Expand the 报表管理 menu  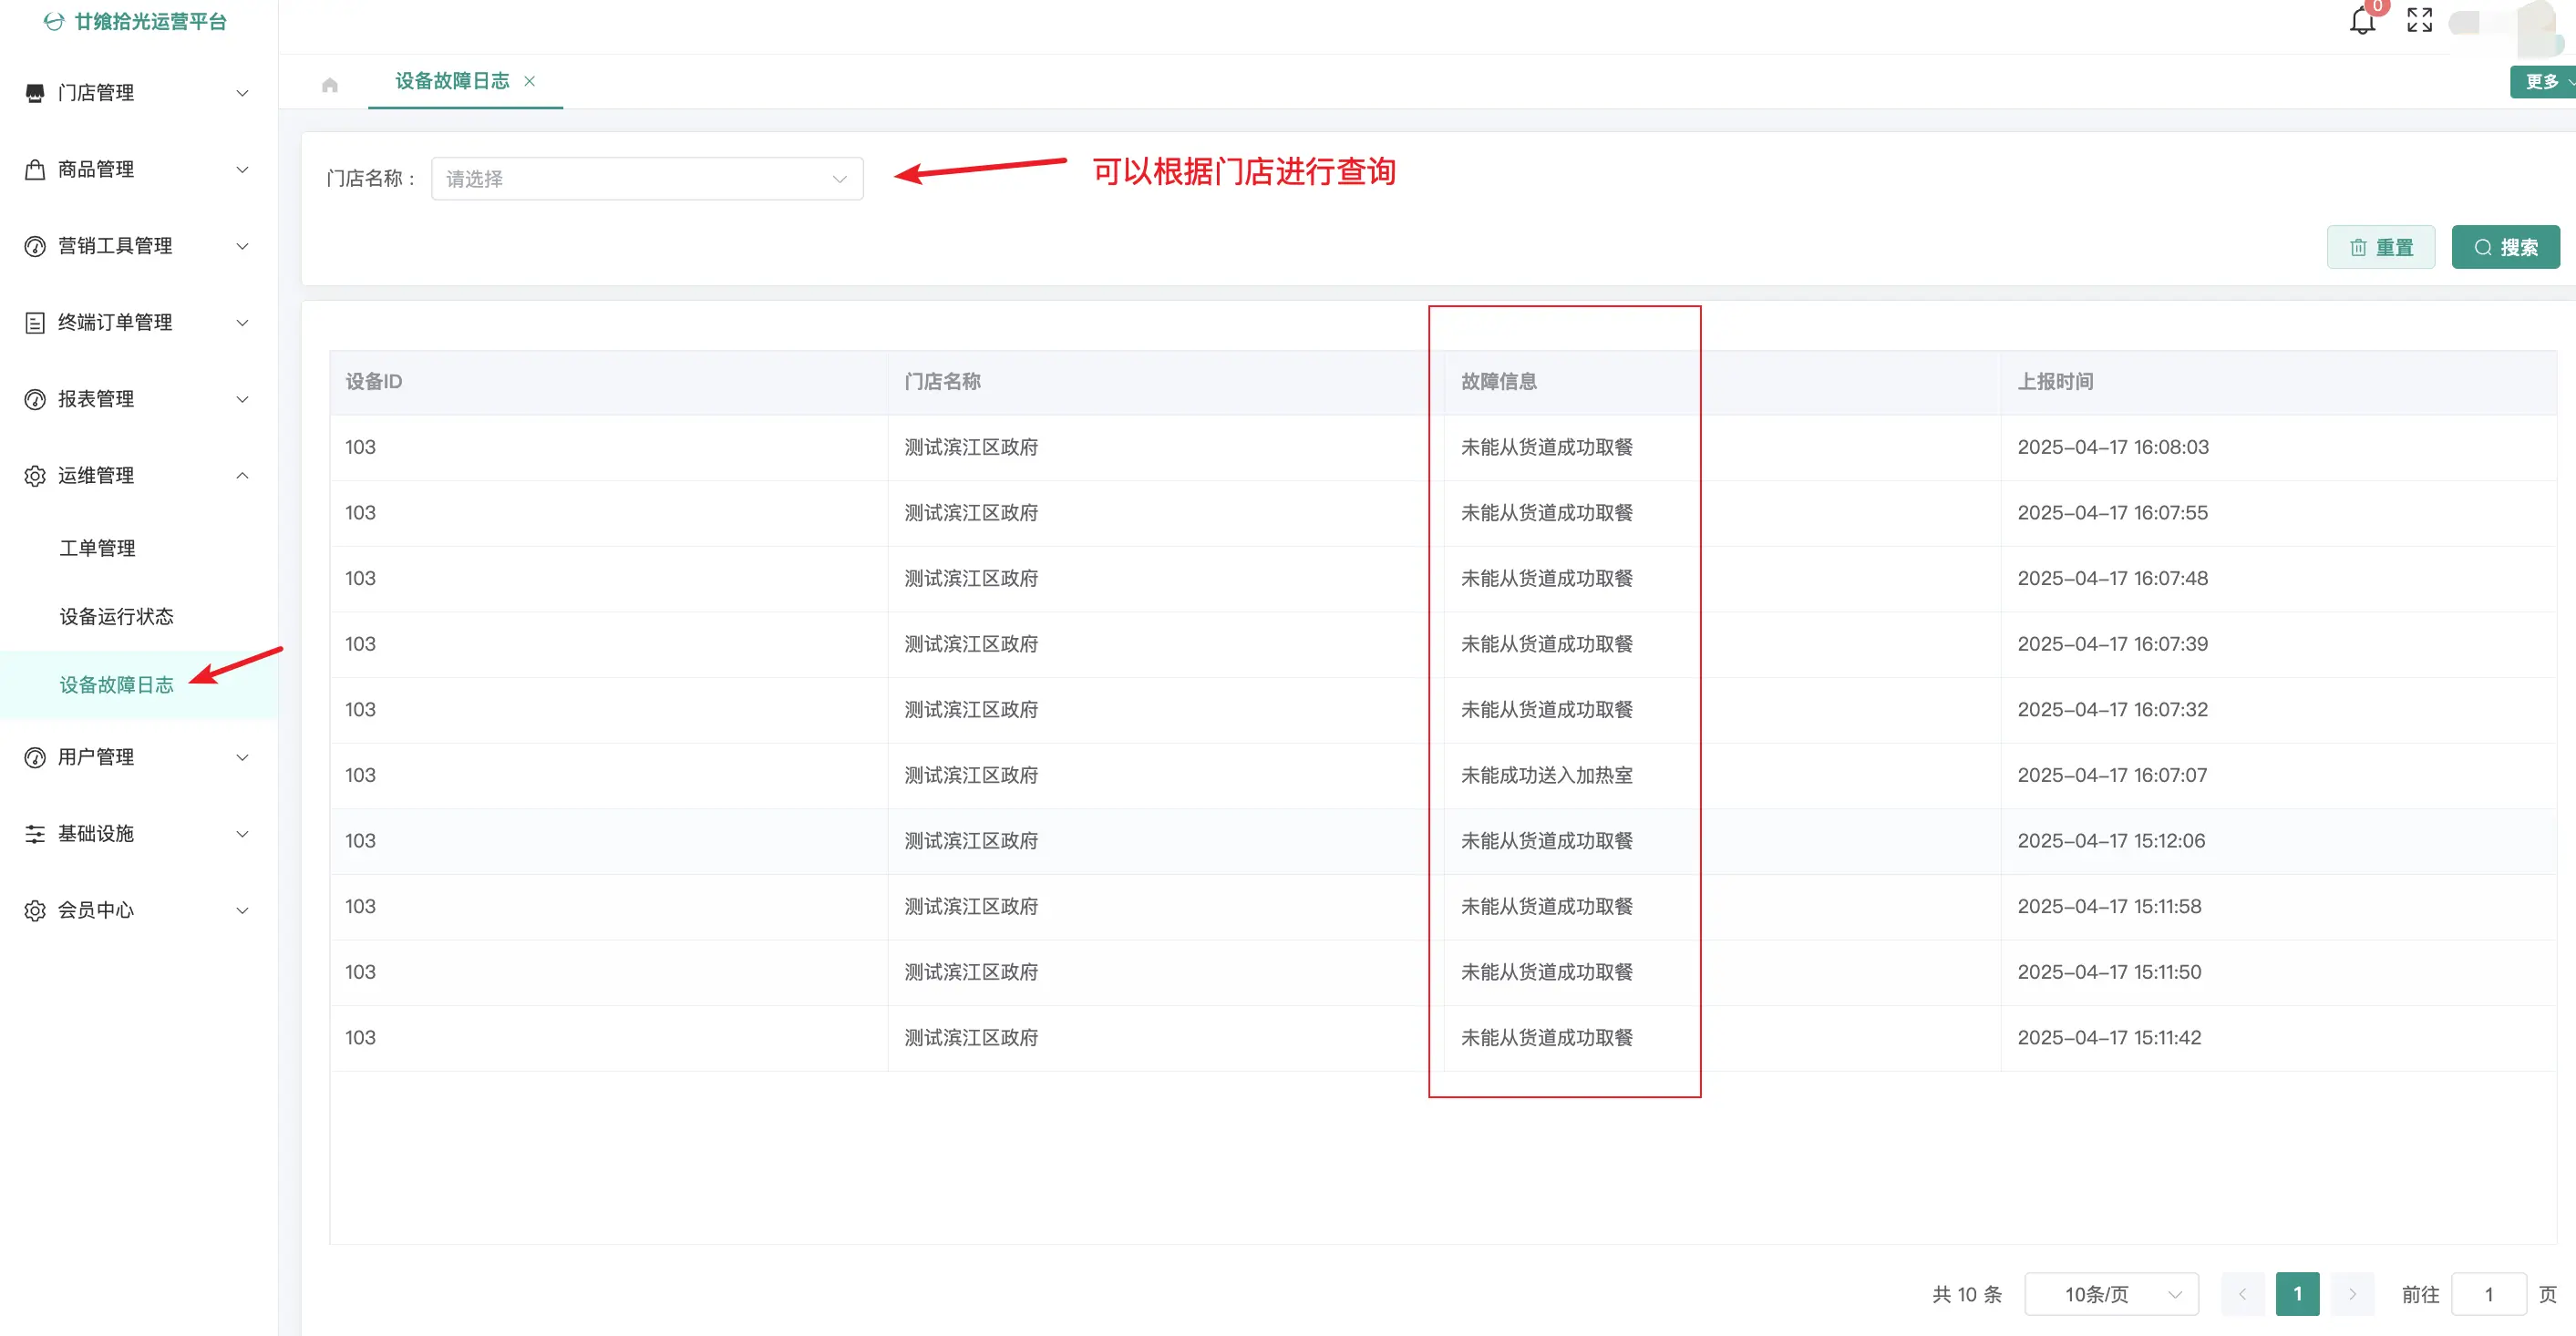[x=242, y=399]
